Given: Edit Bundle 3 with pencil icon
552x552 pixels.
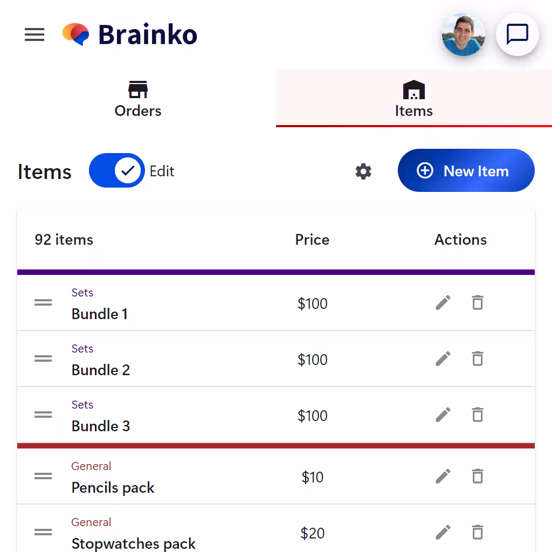Looking at the screenshot, I should pyautogui.click(x=443, y=415).
